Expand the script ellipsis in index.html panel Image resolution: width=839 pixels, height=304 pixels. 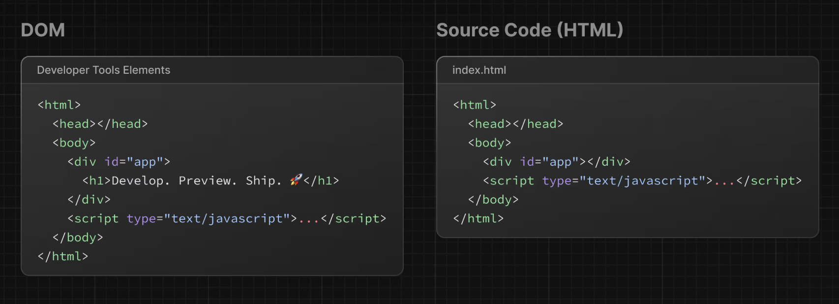click(x=724, y=181)
